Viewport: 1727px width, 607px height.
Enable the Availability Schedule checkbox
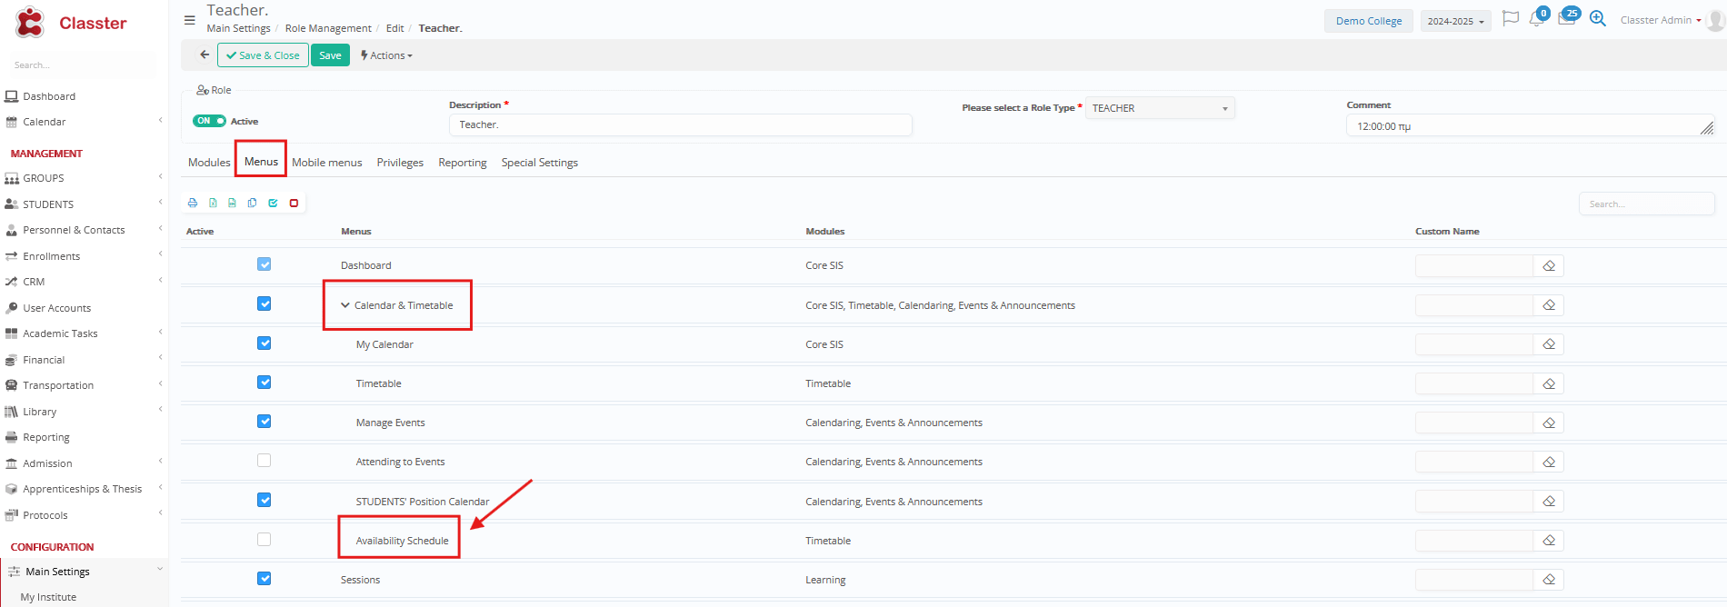coord(264,540)
